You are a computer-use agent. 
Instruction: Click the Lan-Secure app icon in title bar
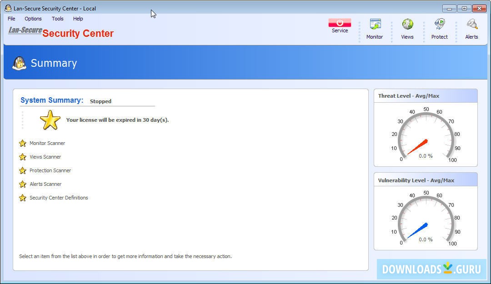tap(8, 8)
